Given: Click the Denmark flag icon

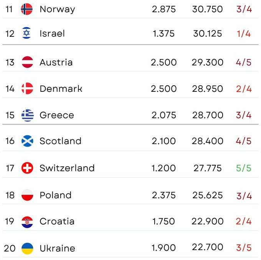Looking at the screenshot, I should (x=27, y=89).
